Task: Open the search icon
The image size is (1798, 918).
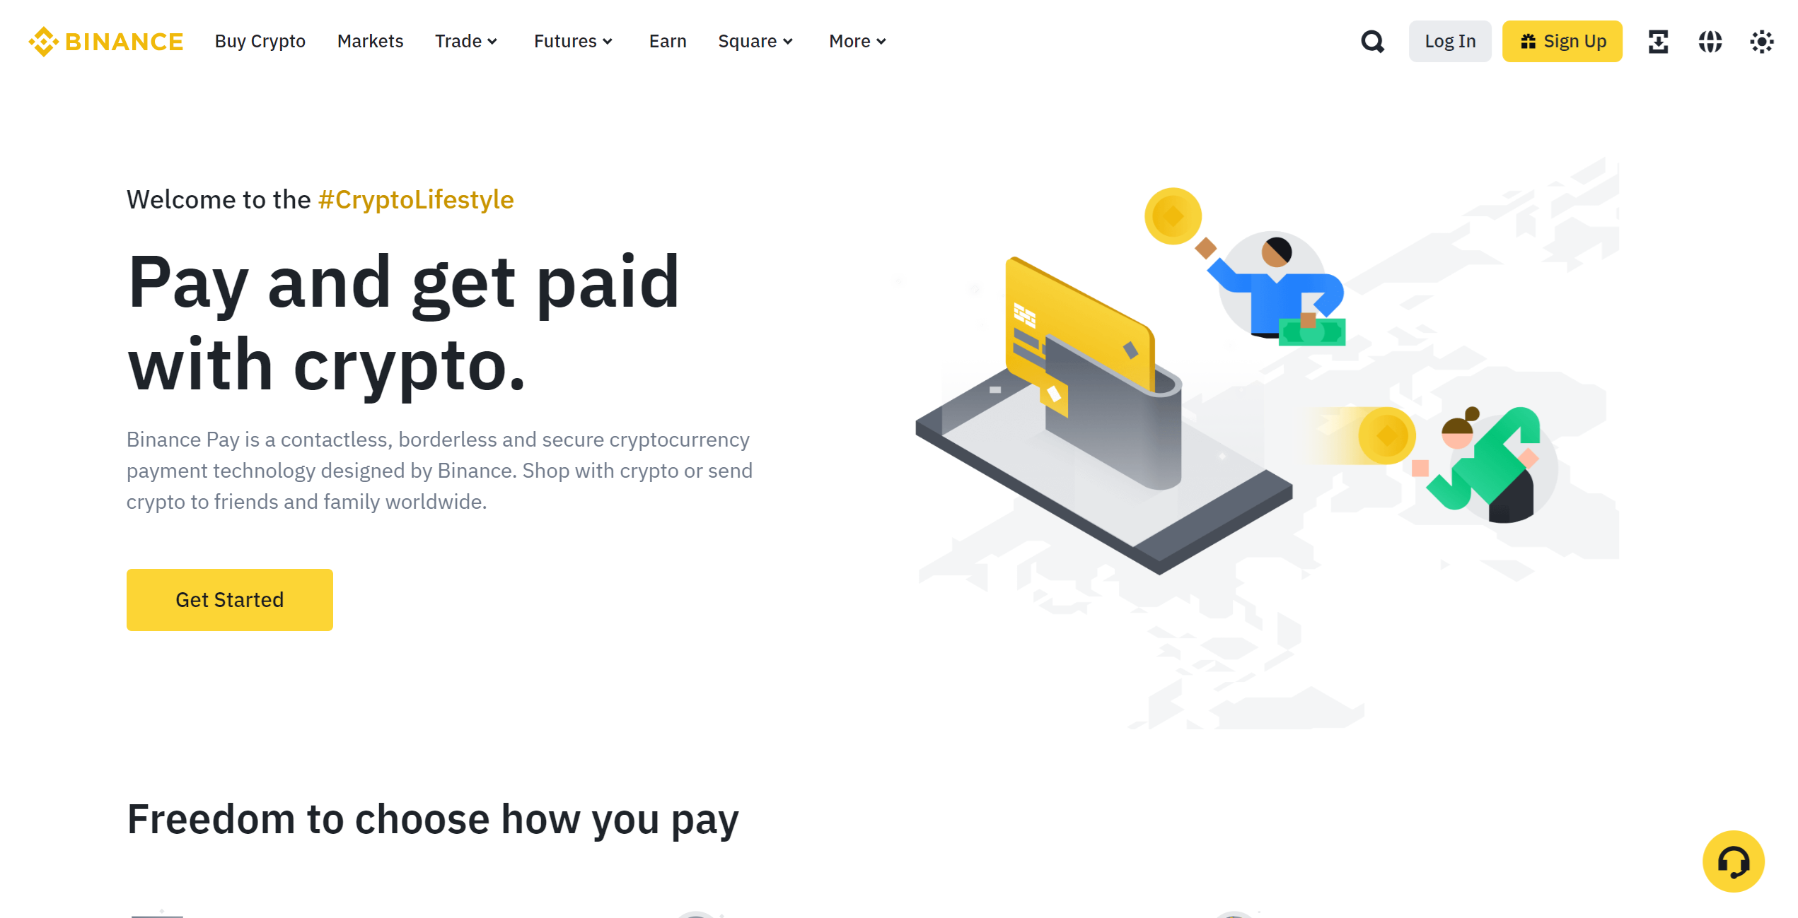Action: [x=1371, y=41]
